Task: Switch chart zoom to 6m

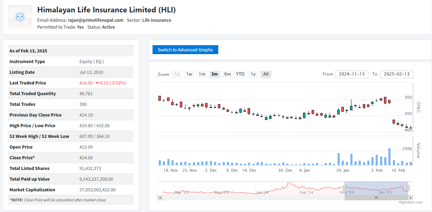Action: (x=227, y=74)
